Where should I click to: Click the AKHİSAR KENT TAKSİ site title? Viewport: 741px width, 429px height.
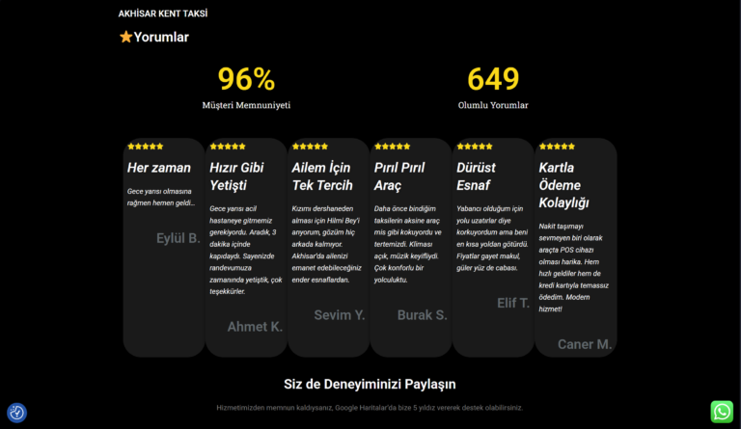(162, 13)
